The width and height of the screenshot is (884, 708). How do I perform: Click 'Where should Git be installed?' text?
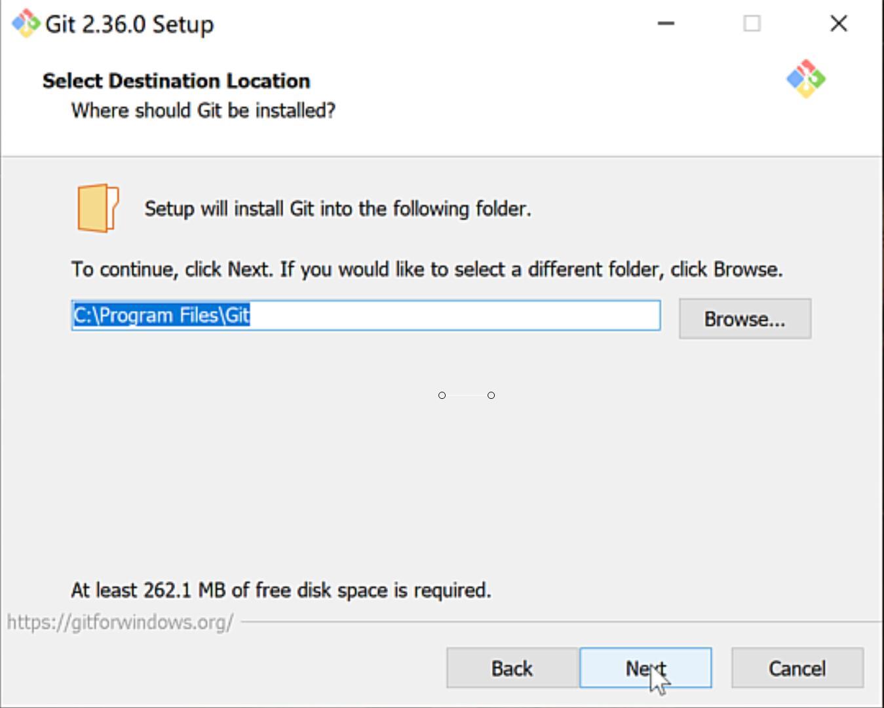(x=203, y=110)
